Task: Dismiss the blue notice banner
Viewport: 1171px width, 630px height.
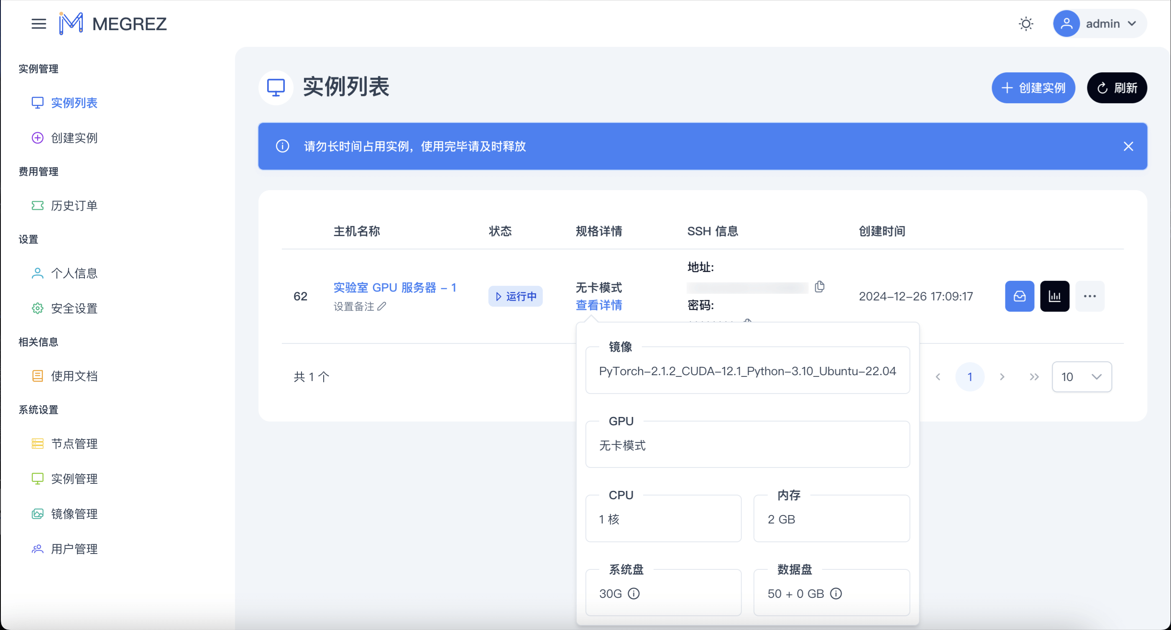Action: [1128, 146]
